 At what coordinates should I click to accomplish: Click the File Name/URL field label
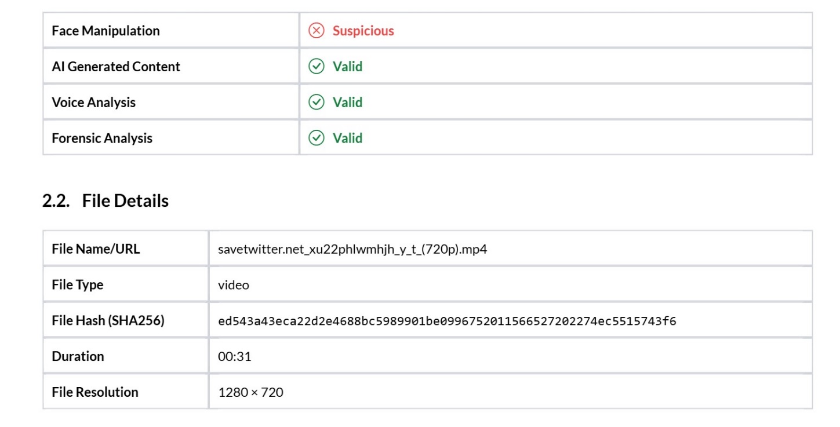pyautogui.click(x=96, y=249)
